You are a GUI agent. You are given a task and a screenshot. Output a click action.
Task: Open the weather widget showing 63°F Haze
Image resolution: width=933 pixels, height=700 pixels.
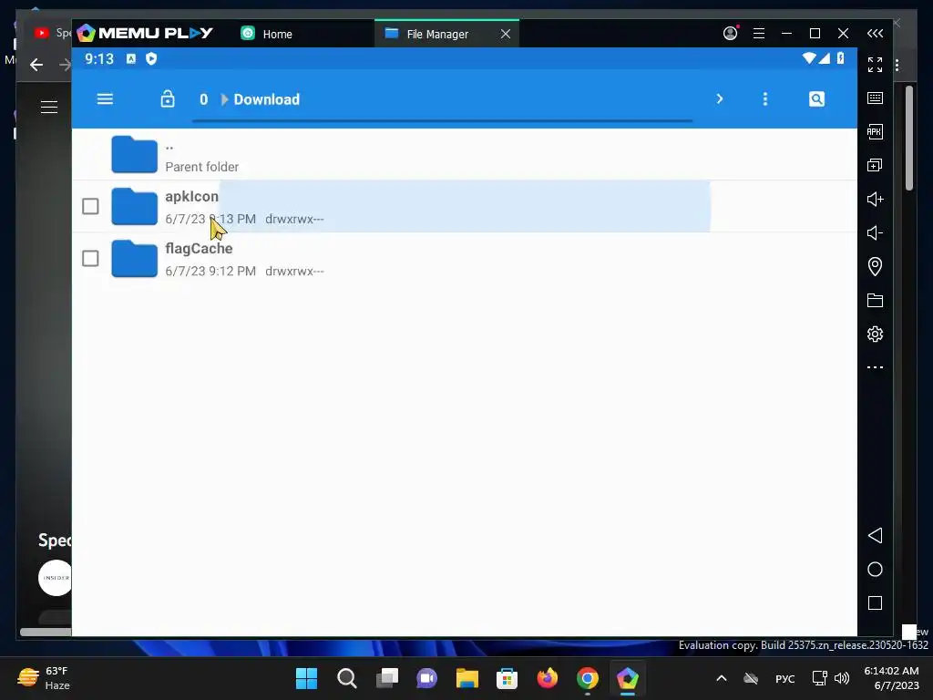click(44, 678)
